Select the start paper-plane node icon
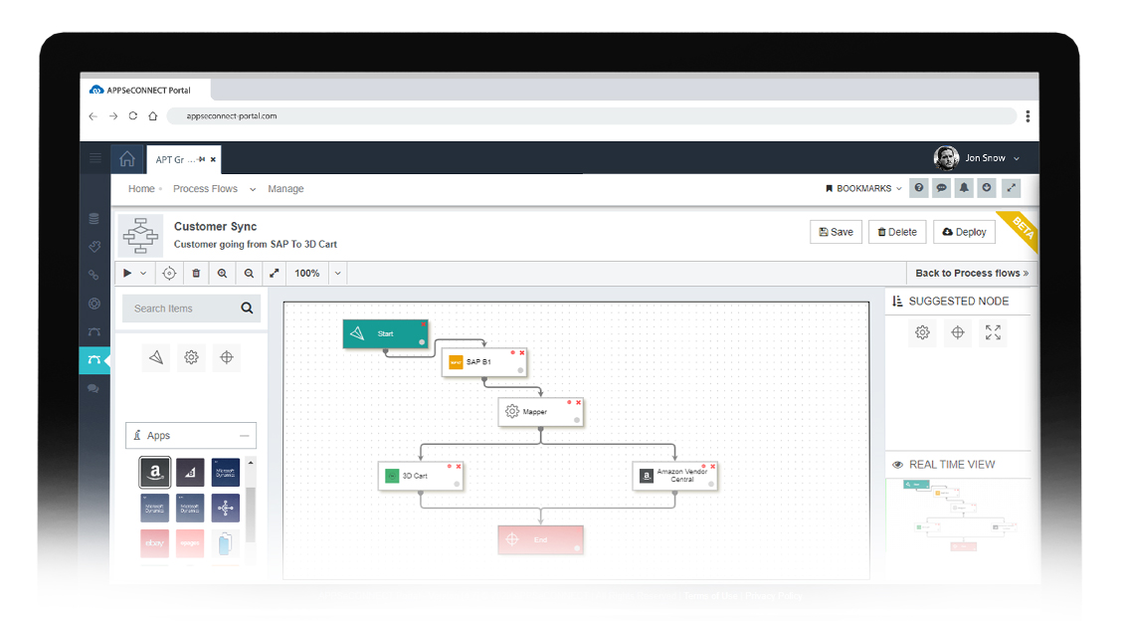 click(156, 357)
